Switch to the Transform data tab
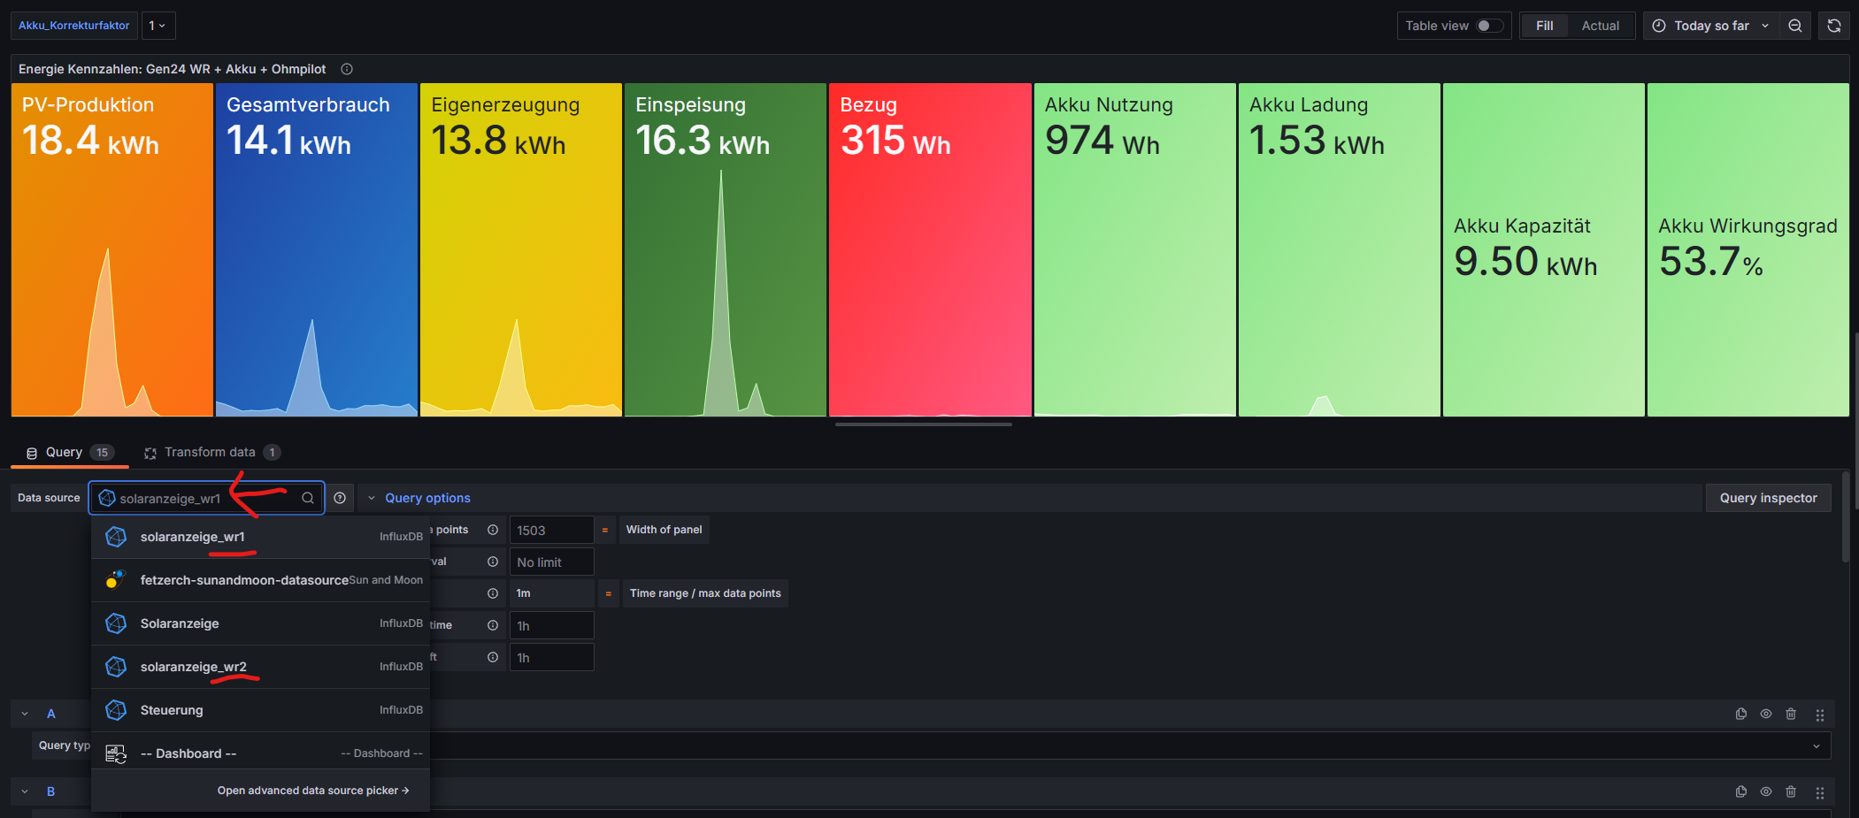Screen dimensions: 1859x818 210,452
